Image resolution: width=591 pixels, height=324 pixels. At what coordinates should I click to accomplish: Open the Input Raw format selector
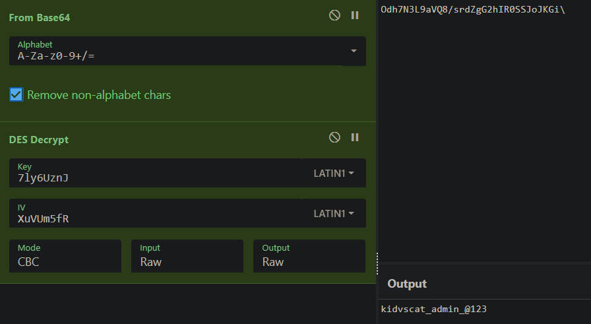tap(187, 256)
